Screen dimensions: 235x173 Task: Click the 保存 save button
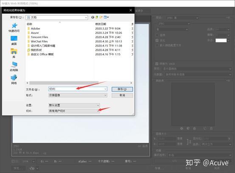pyautogui.click(x=122, y=89)
